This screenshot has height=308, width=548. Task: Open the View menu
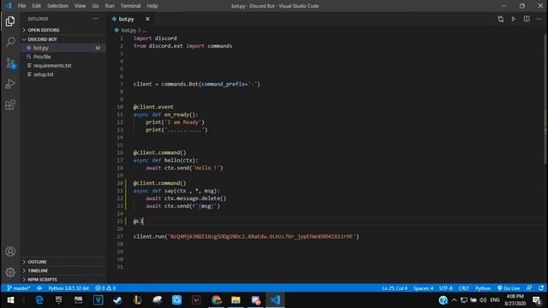pyautogui.click(x=80, y=6)
